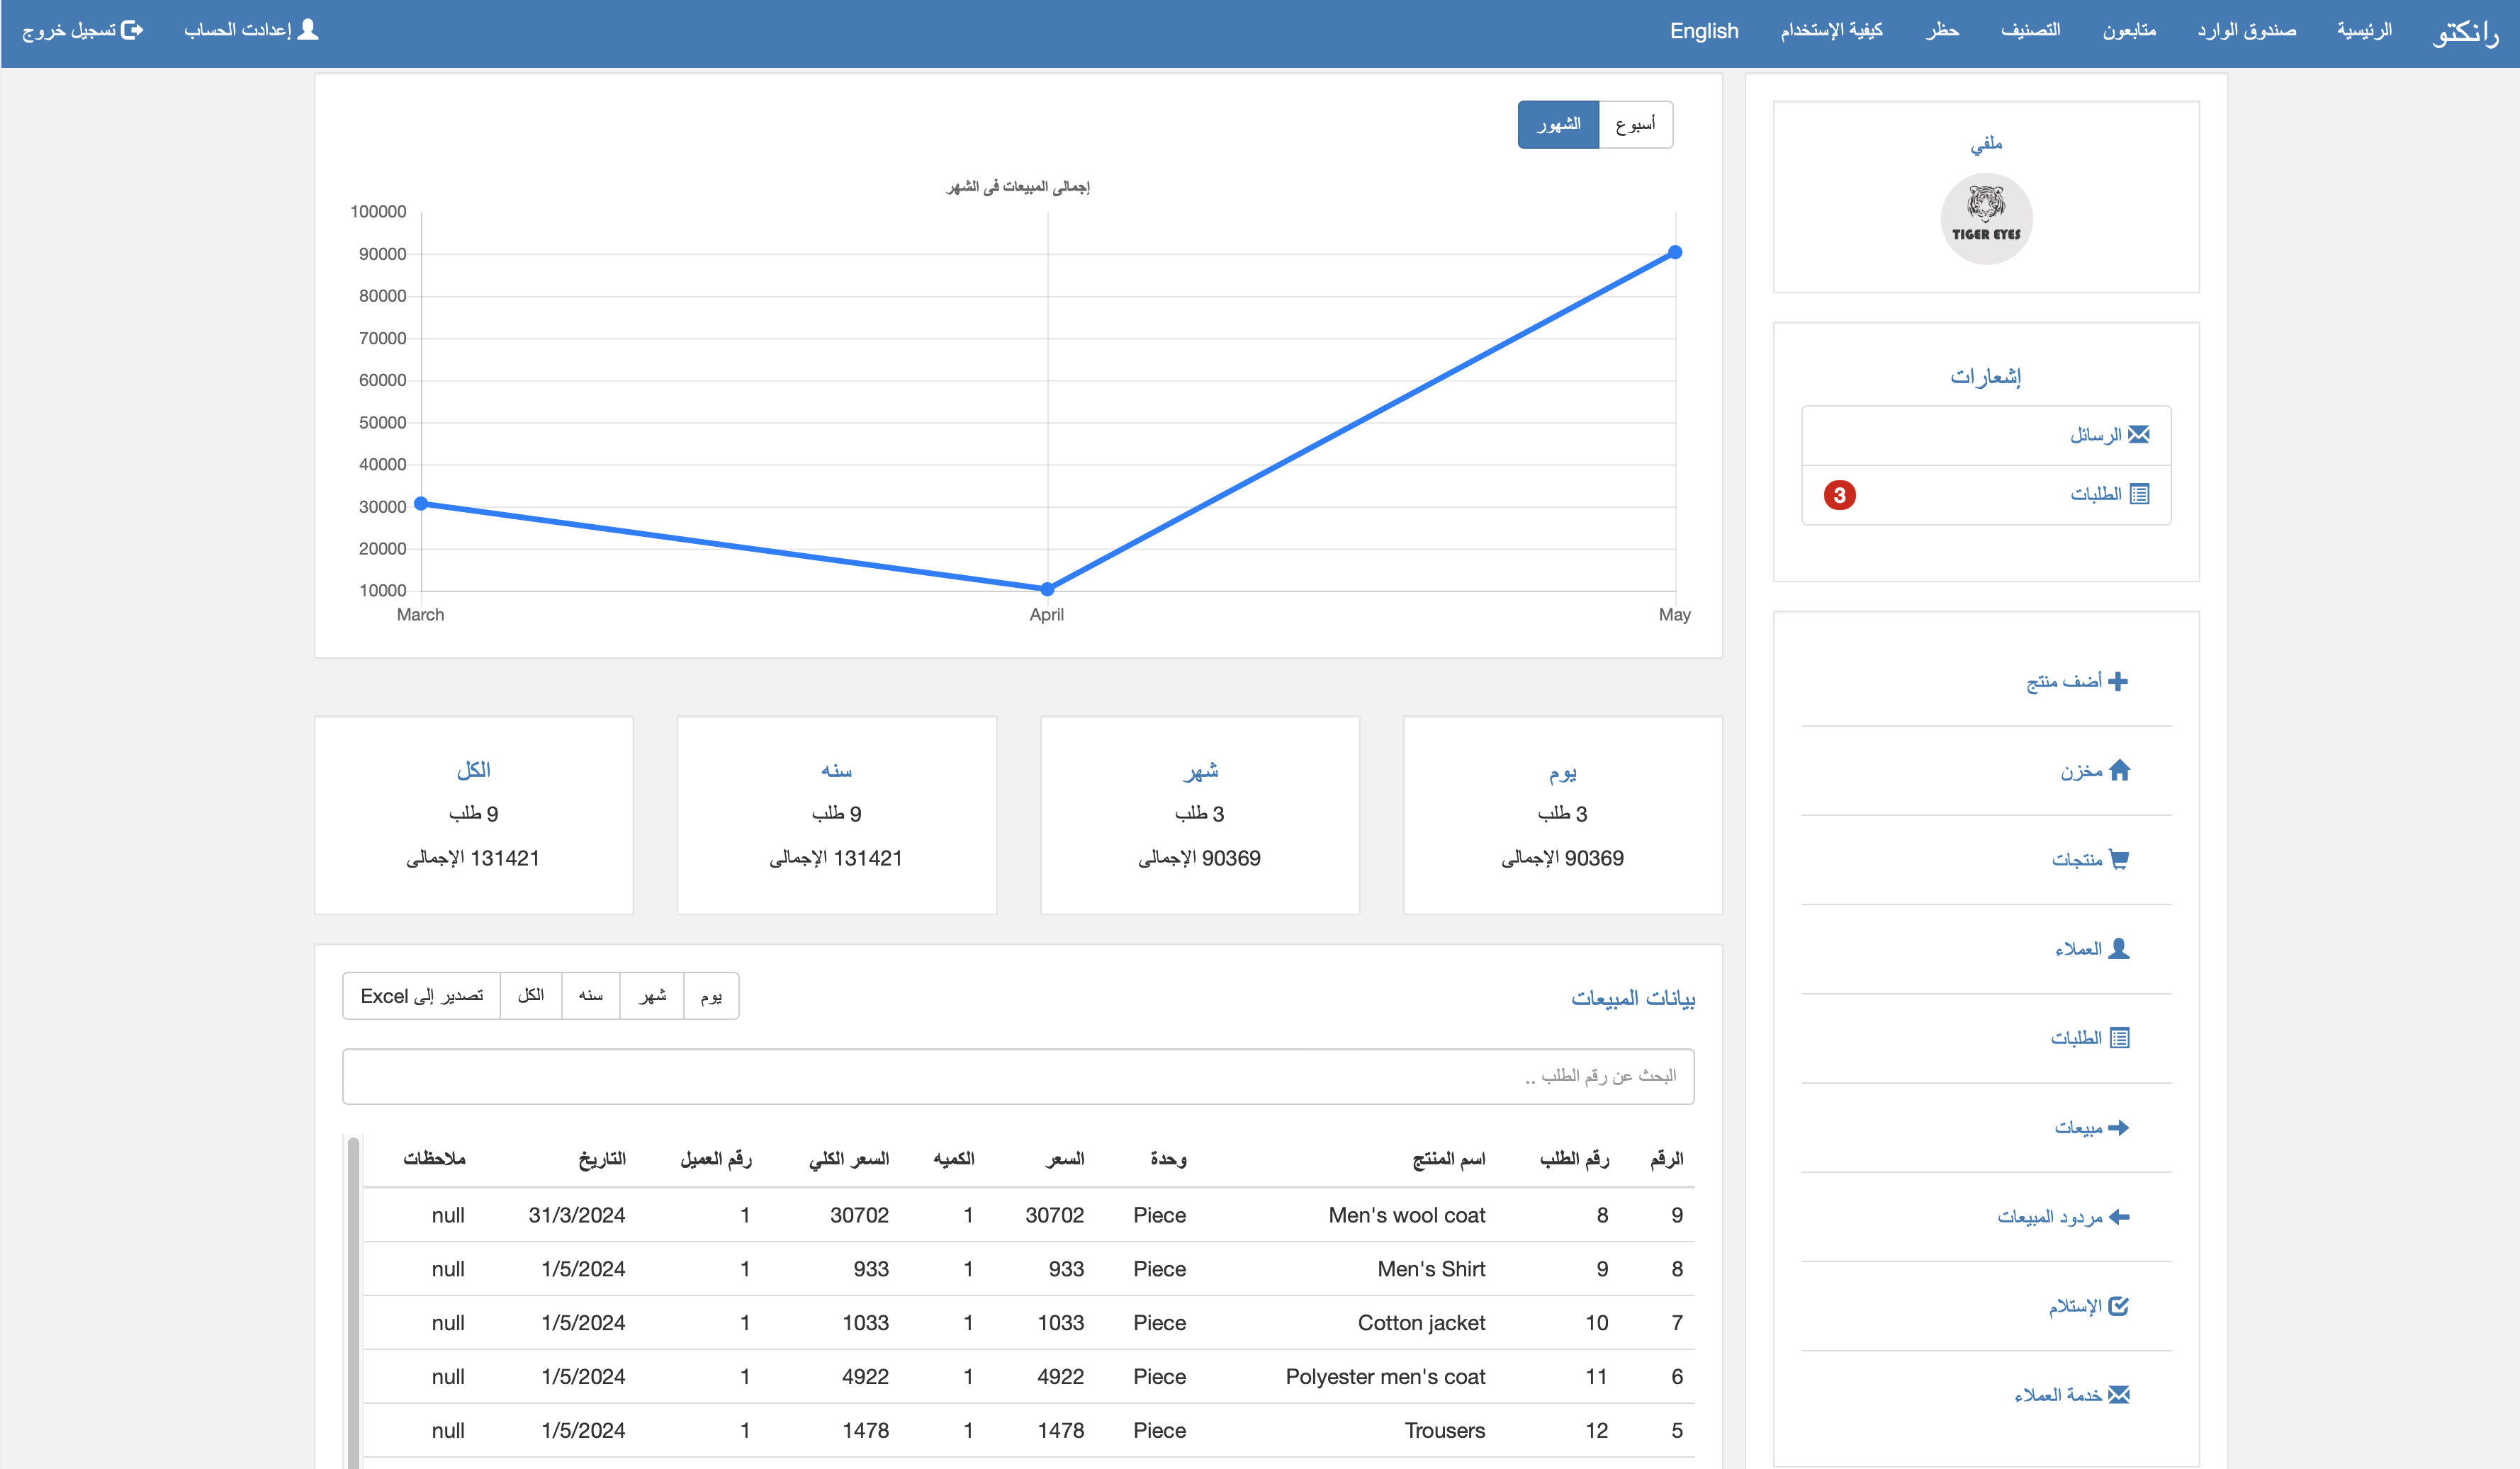Switch the site language to English
This screenshot has height=1469, width=2520.
tap(1704, 31)
